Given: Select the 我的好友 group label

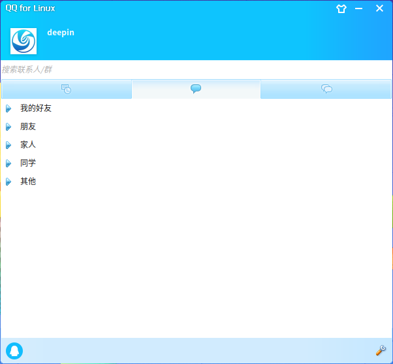Looking at the screenshot, I should point(36,108).
